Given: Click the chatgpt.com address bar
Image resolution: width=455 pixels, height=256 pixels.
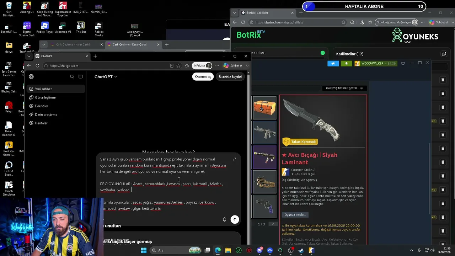Looking at the screenshot, I should coord(107,66).
